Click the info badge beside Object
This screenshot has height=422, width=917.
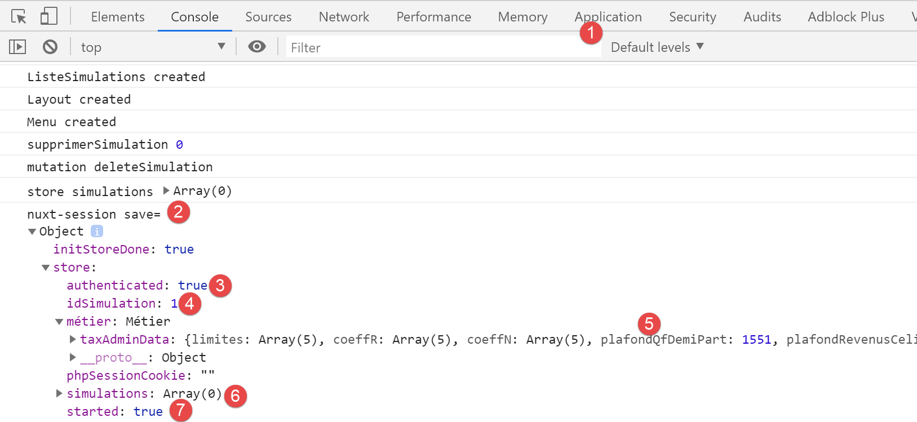pyautogui.click(x=97, y=231)
